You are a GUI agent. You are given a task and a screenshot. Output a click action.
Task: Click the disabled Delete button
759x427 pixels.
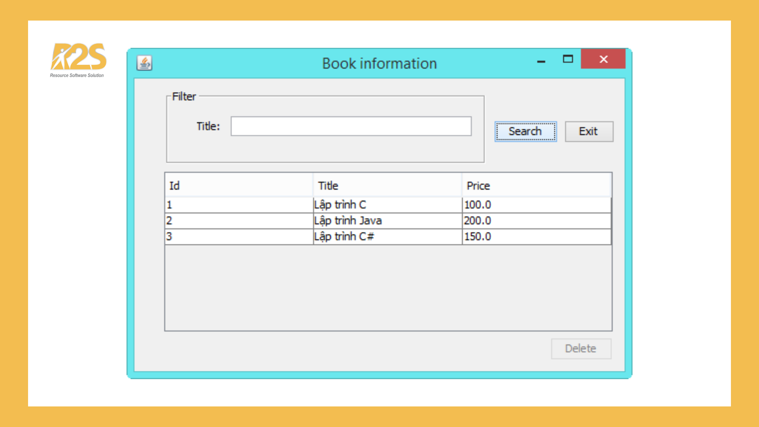click(x=581, y=348)
